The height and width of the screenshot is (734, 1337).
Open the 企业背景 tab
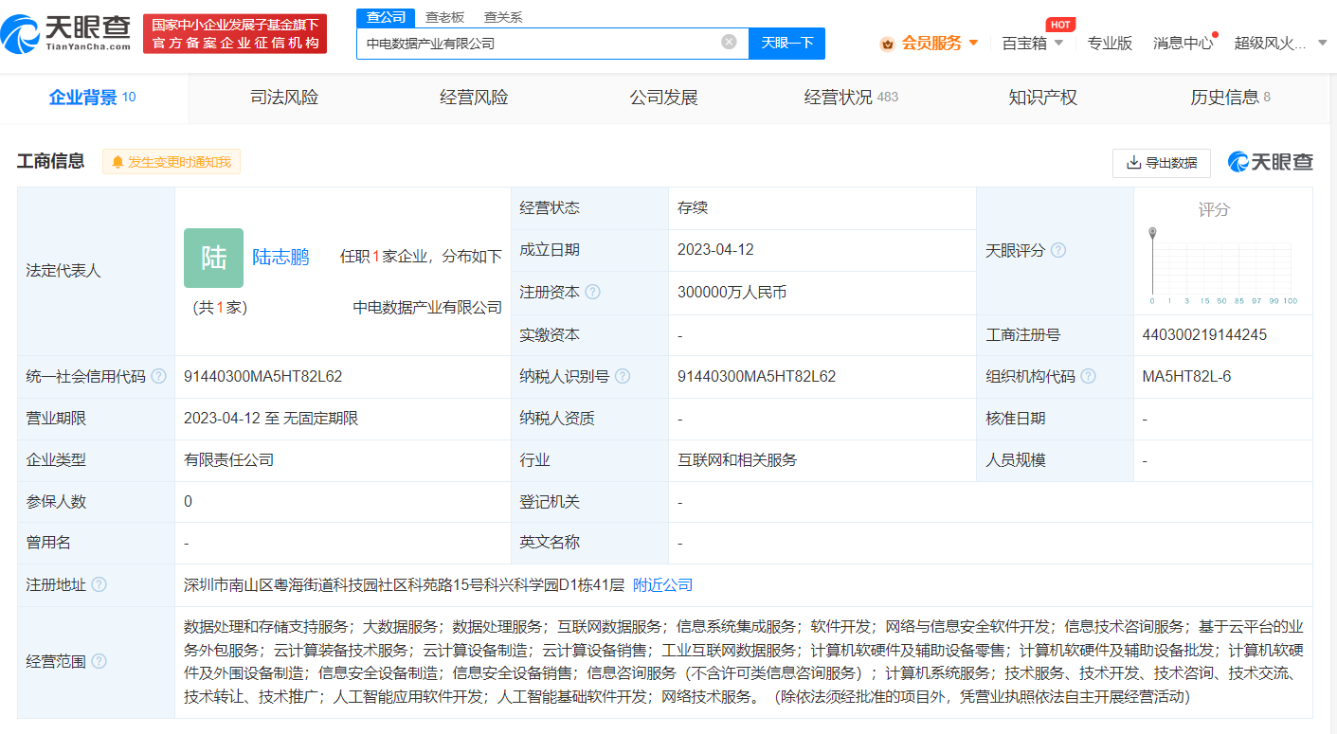(x=93, y=98)
